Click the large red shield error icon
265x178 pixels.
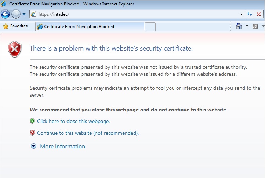[15, 49]
